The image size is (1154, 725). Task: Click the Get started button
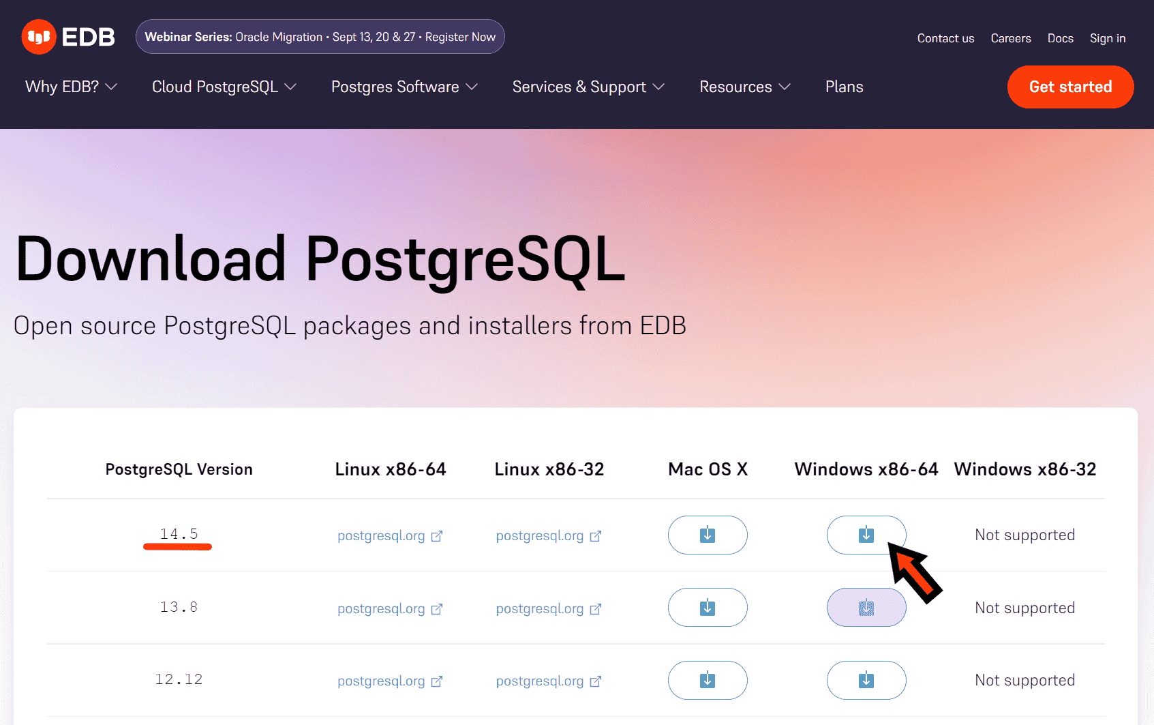pos(1070,87)
